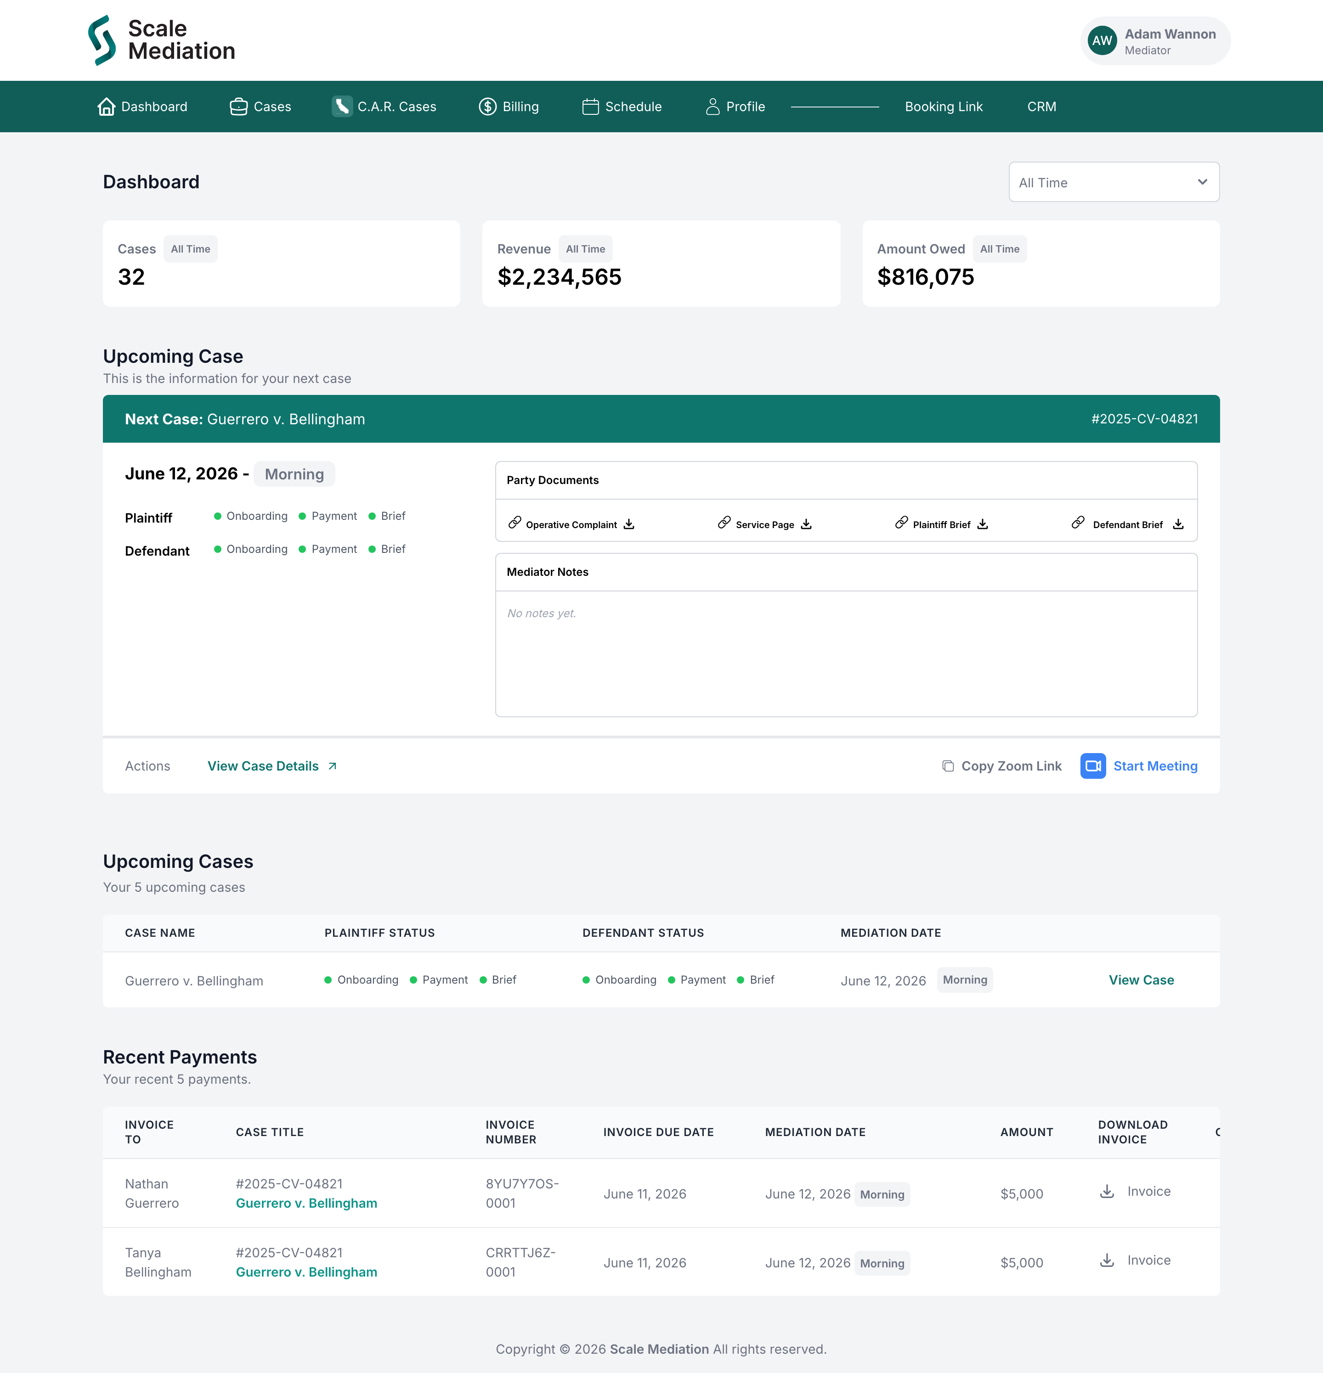Image resolution: width=1323 pixels, height=1373 pixels.
Task: Open the CRM nav item
Action: [x=1042, y=107]
